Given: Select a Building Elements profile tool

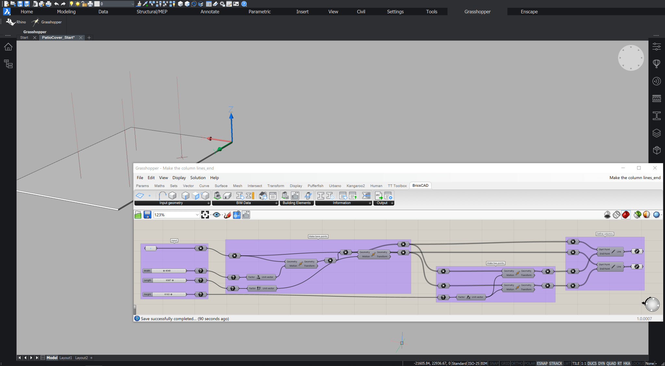Looking at the screenshot, I should click(x=308, y=196).
